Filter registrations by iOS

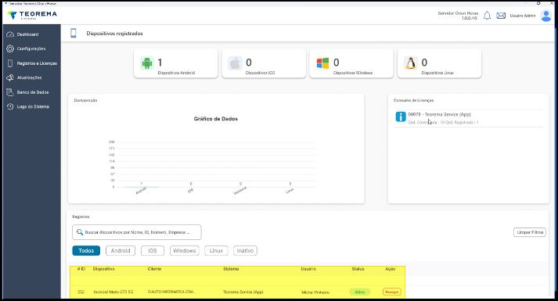[x=153, y=250]
